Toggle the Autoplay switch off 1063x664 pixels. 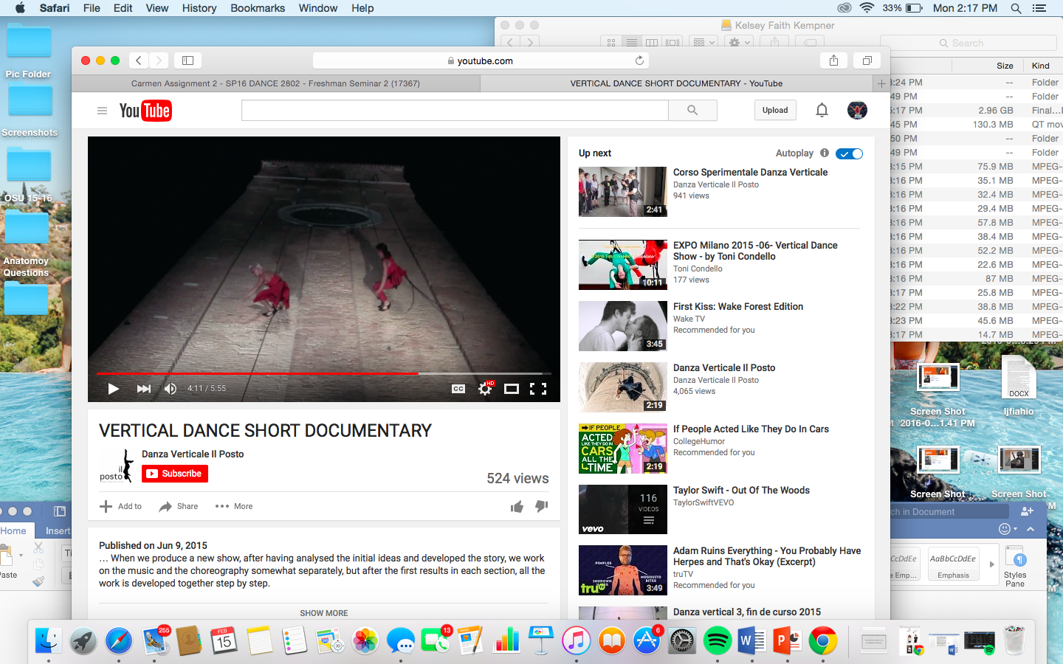coord(849,153)
